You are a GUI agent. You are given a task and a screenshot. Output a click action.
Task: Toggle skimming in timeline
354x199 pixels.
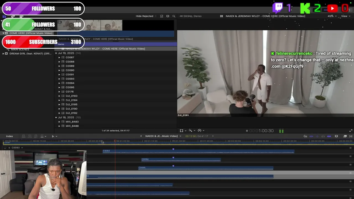tap(311, 136)
